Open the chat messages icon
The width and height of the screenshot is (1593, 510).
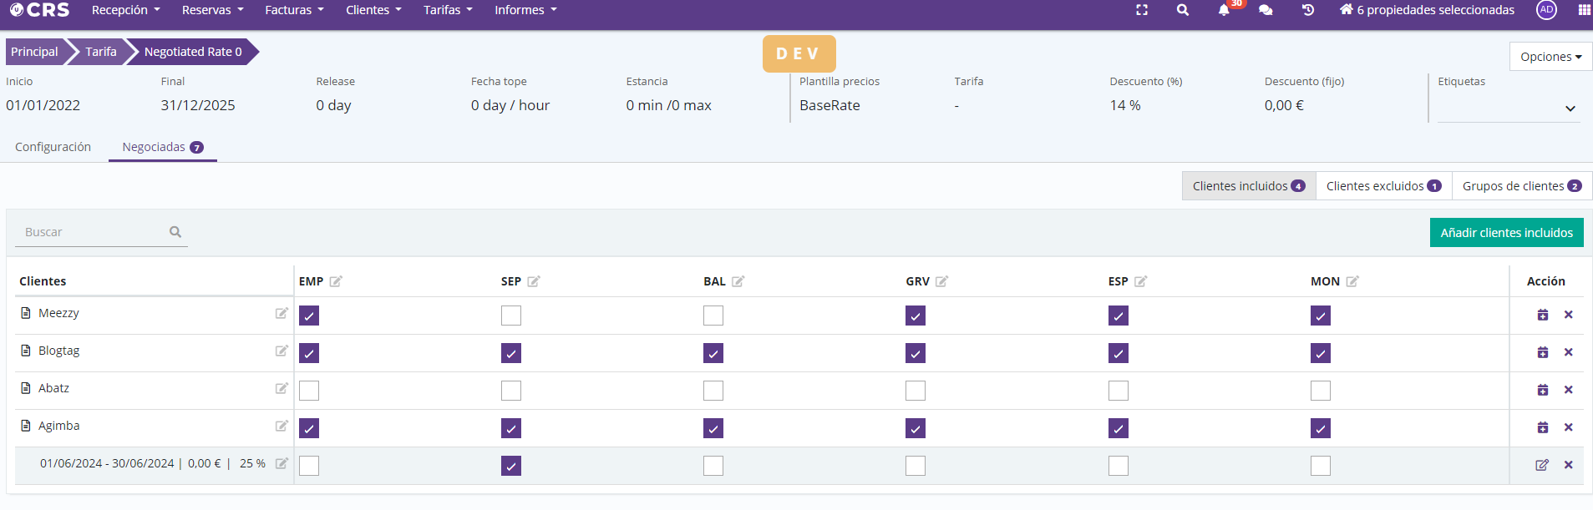click(1266, 10)
